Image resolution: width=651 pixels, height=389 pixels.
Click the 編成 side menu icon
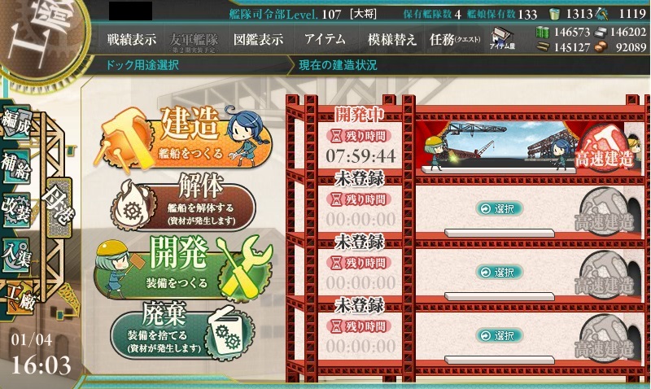click(16, 121)
